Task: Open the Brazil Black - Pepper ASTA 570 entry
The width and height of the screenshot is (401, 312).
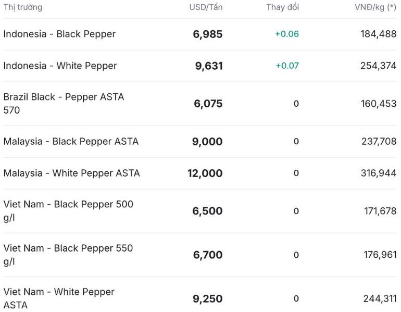Action: (64, 103)
